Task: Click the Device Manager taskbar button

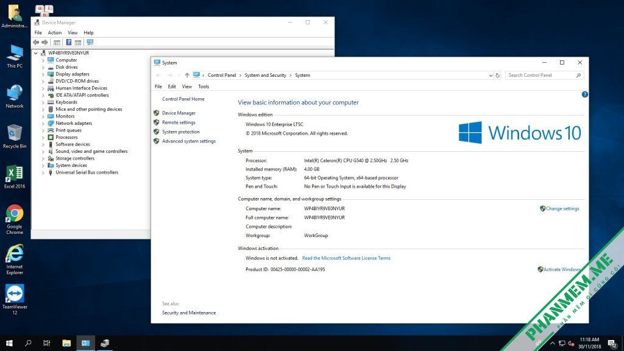Action: tap(105, 343)
